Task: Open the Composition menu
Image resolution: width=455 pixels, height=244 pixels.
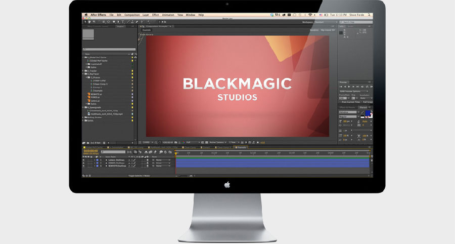Action: tap(132, 15)
